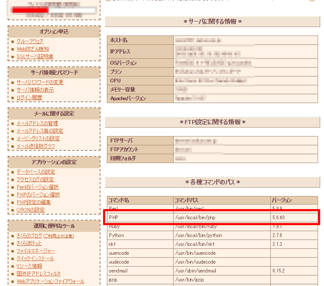This screenshot has height=286, width=324.
Task: Open the グループウェア link
Action: click(x=30, y=41)
